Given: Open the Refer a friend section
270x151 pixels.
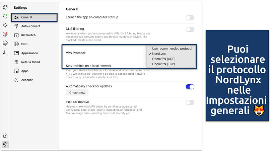Looking at the screenshot, I should click(30, 62).
